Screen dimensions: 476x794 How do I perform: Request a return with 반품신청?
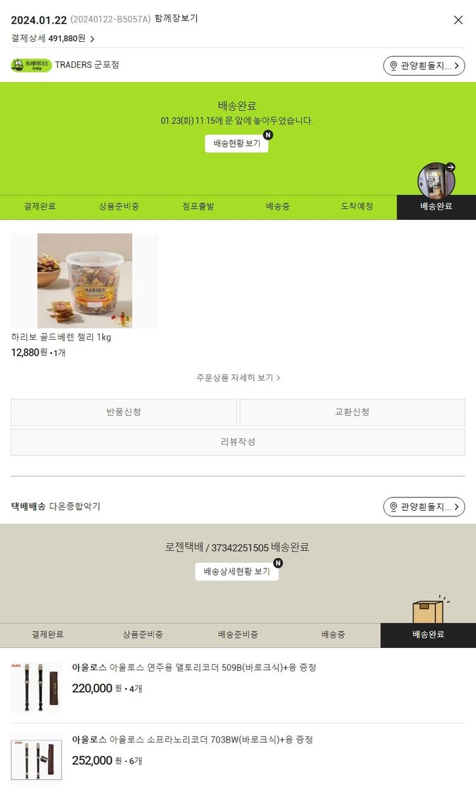124,412
